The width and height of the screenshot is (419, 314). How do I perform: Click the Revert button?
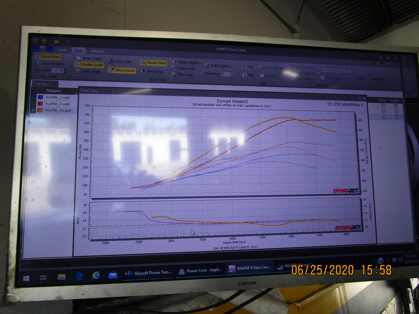coord(267,76)
